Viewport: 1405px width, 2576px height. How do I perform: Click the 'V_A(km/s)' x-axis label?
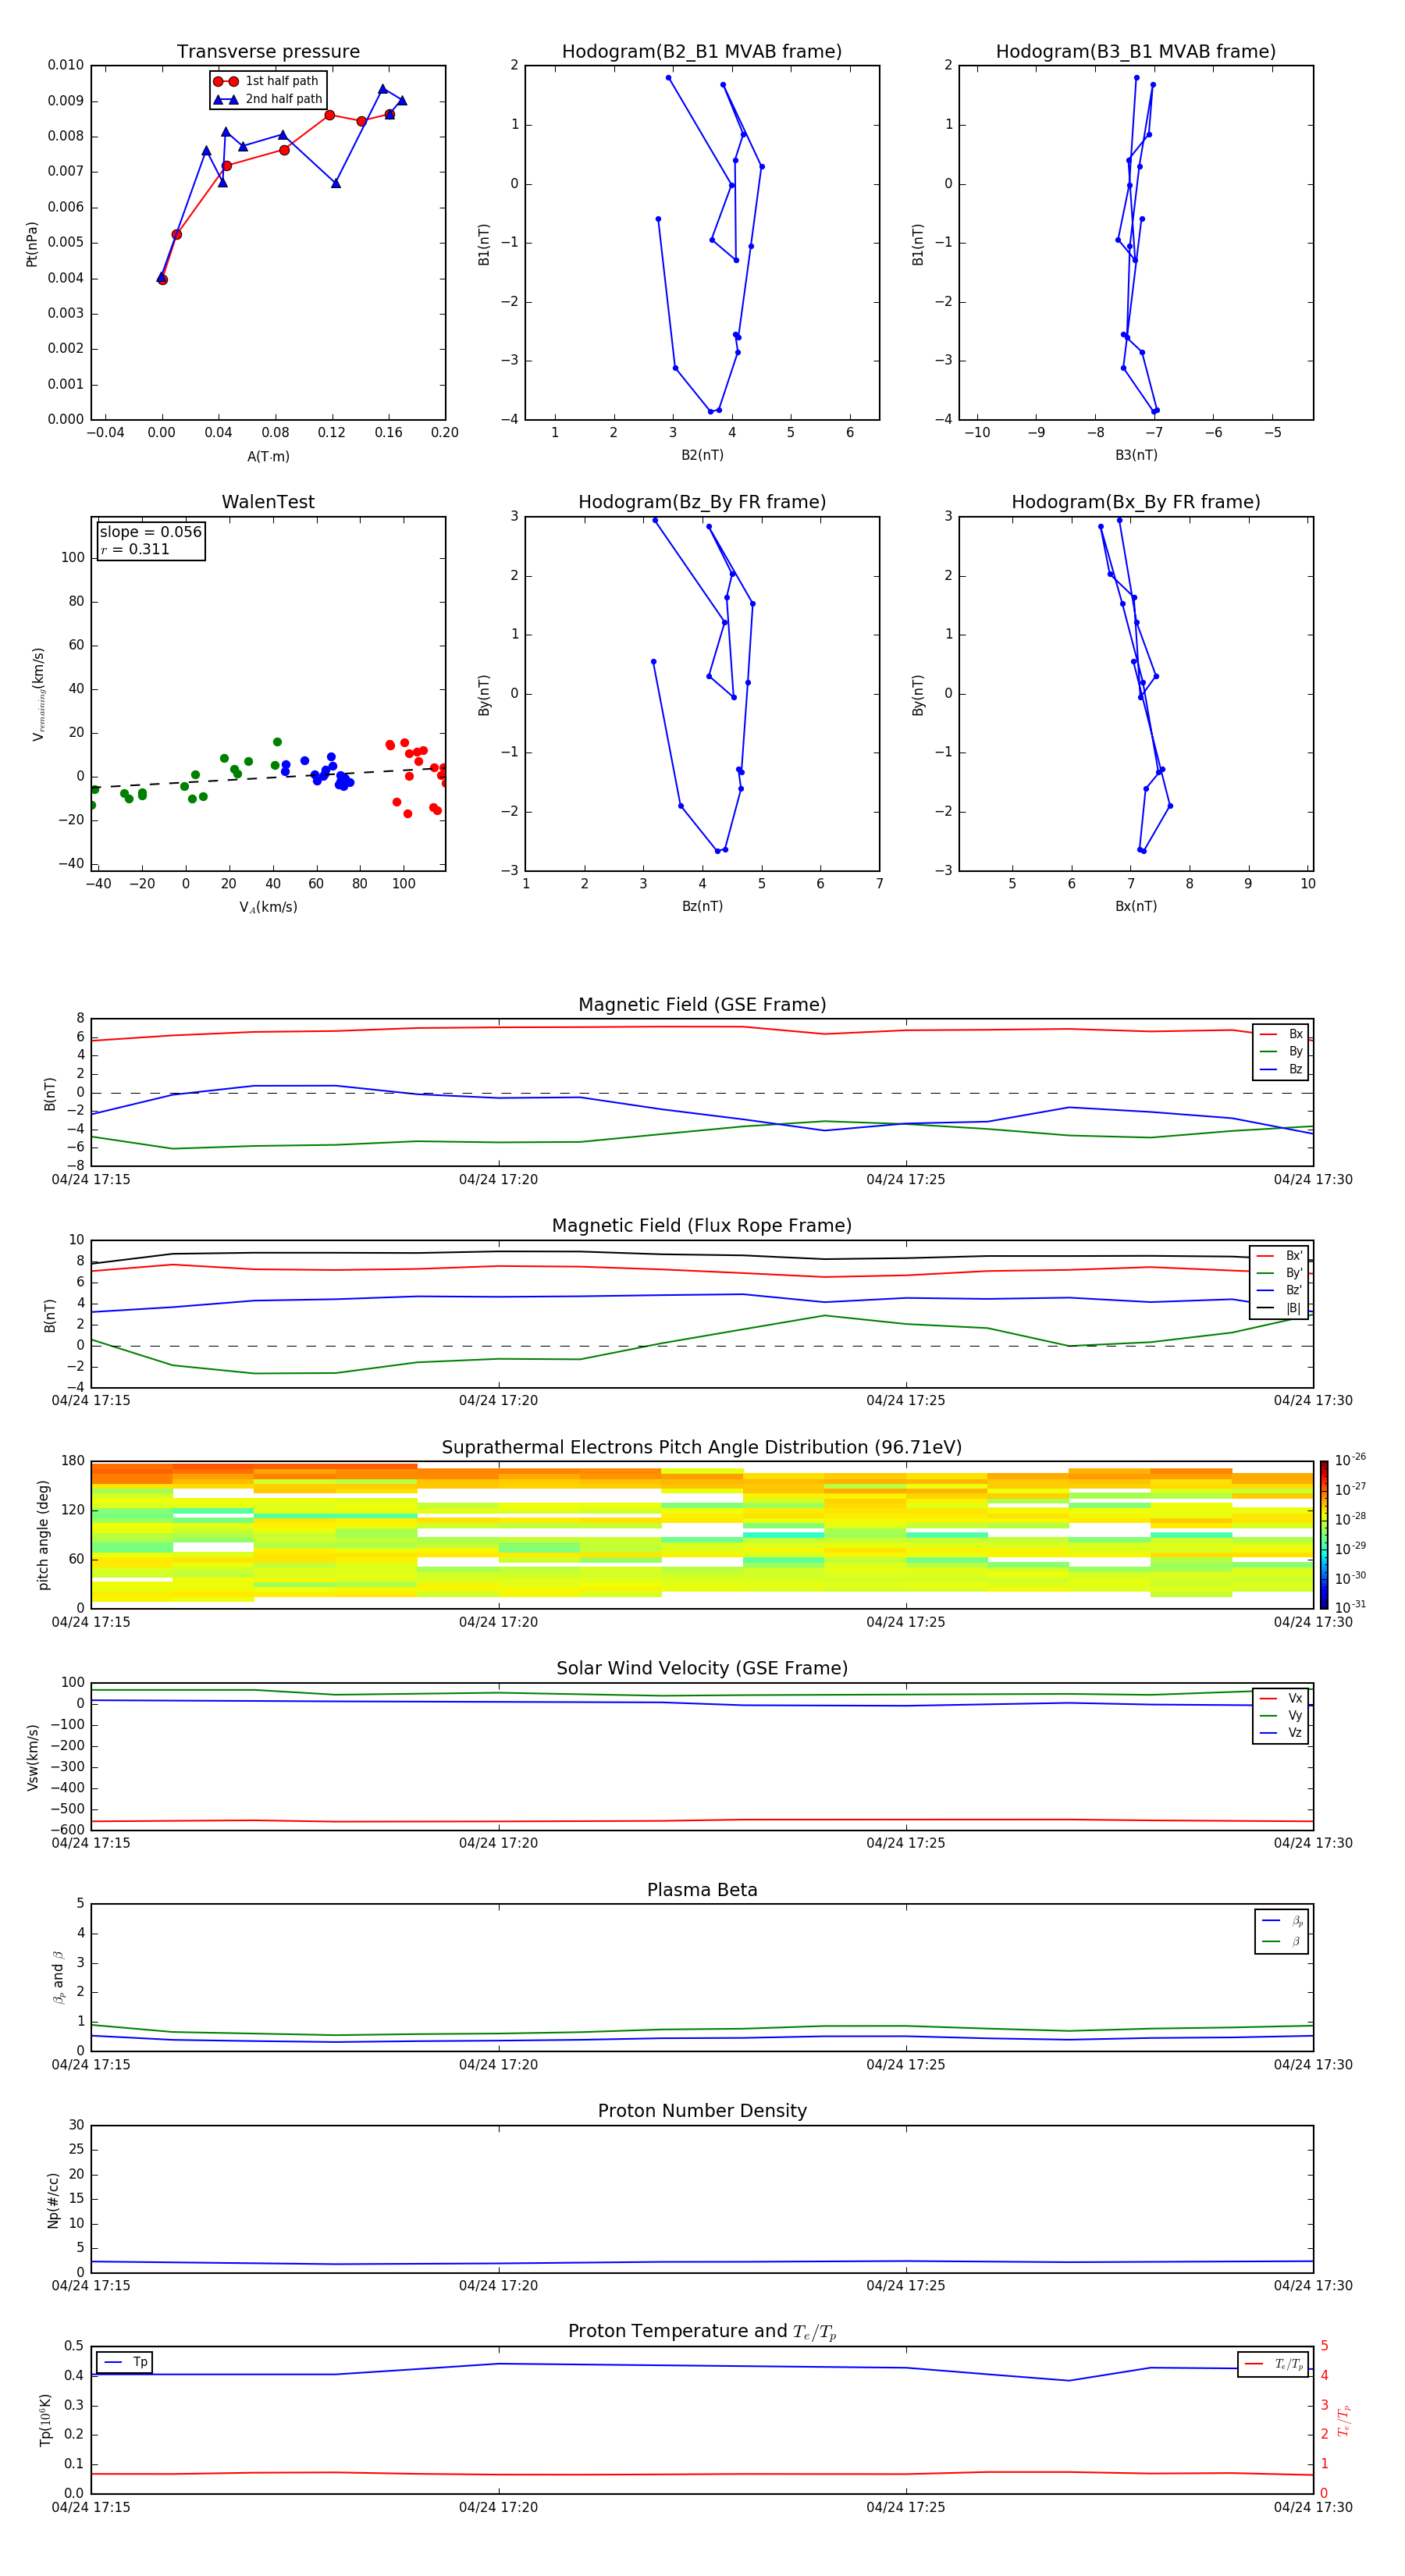(268, 907)
